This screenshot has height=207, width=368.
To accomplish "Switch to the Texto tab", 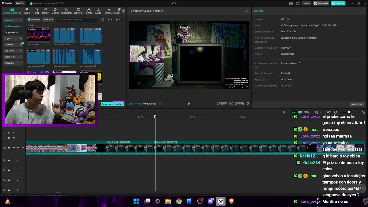I will pos(36,11).
